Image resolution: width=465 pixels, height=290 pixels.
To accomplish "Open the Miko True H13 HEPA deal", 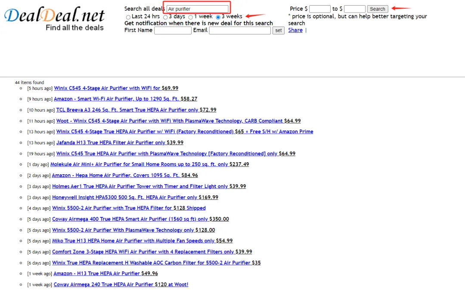I will coord(143,241).
